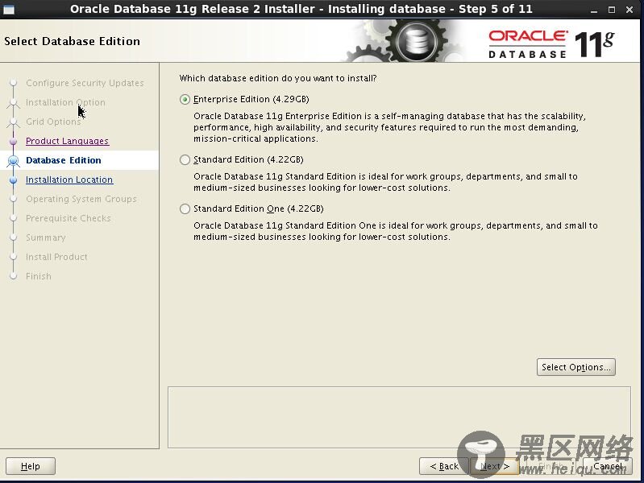The width and height of the screenshot is (644, 483).
Task: Click the Installation Option step
Action: tap(65, 102)
